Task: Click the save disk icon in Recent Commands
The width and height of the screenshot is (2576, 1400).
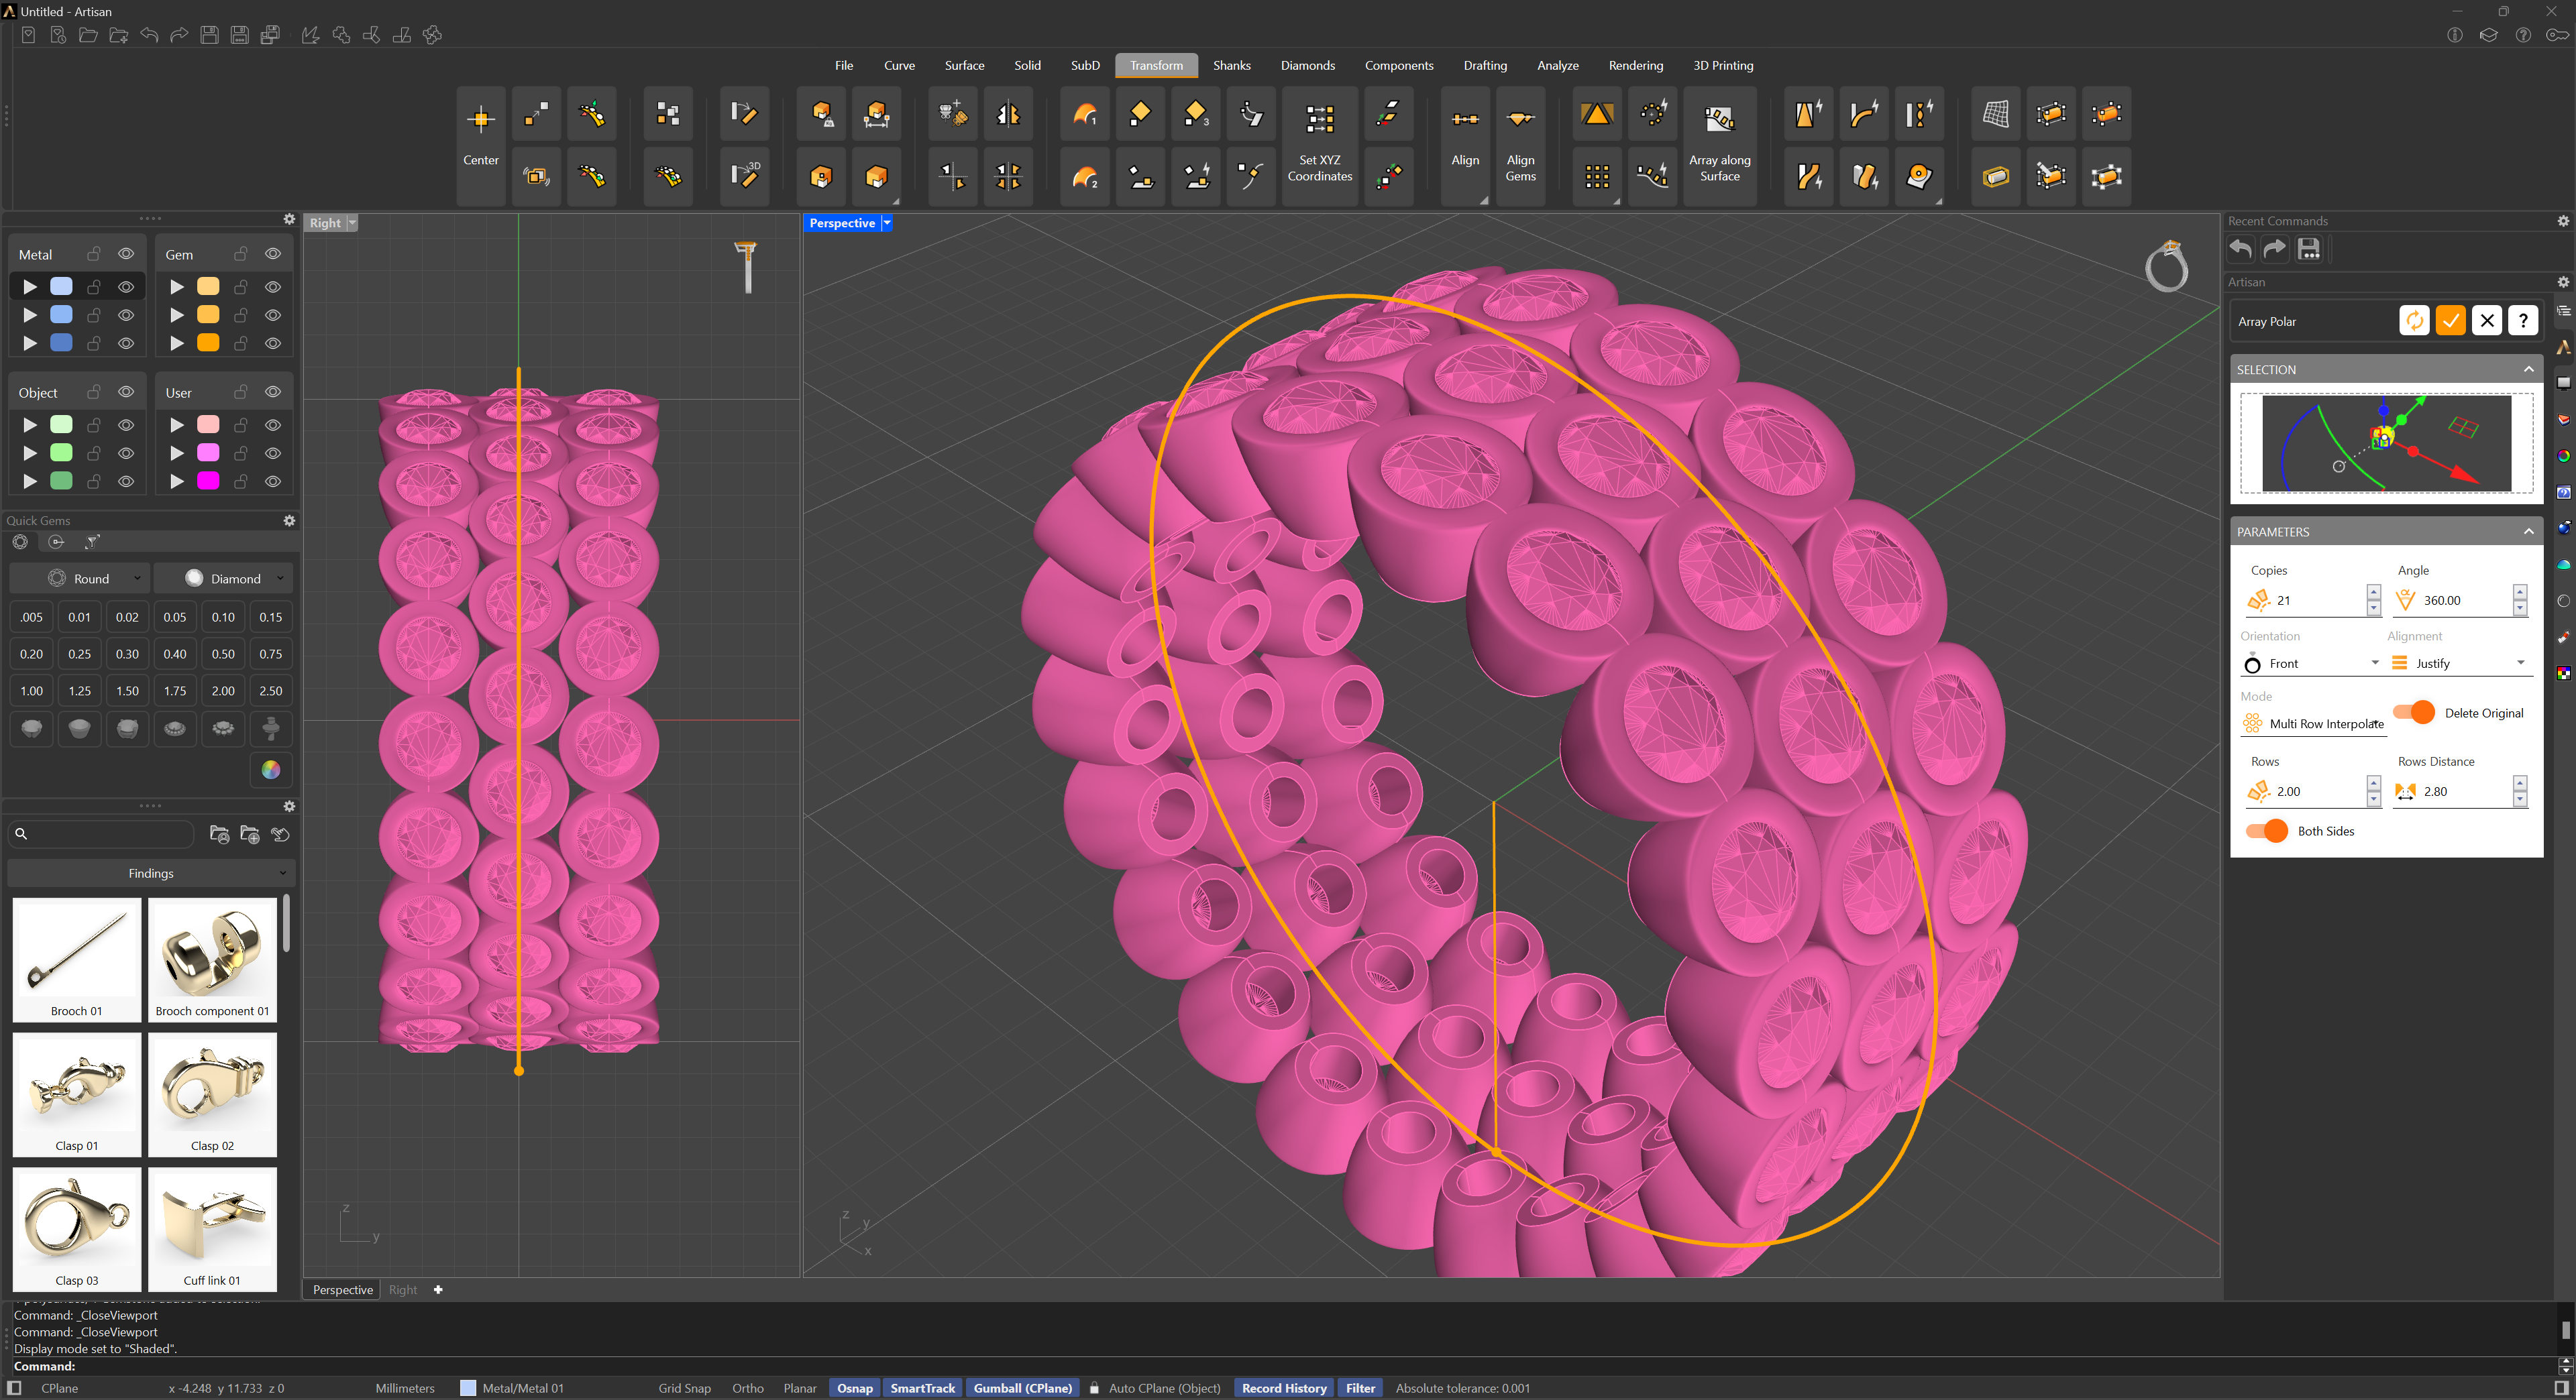Action: pos(2309,249)
